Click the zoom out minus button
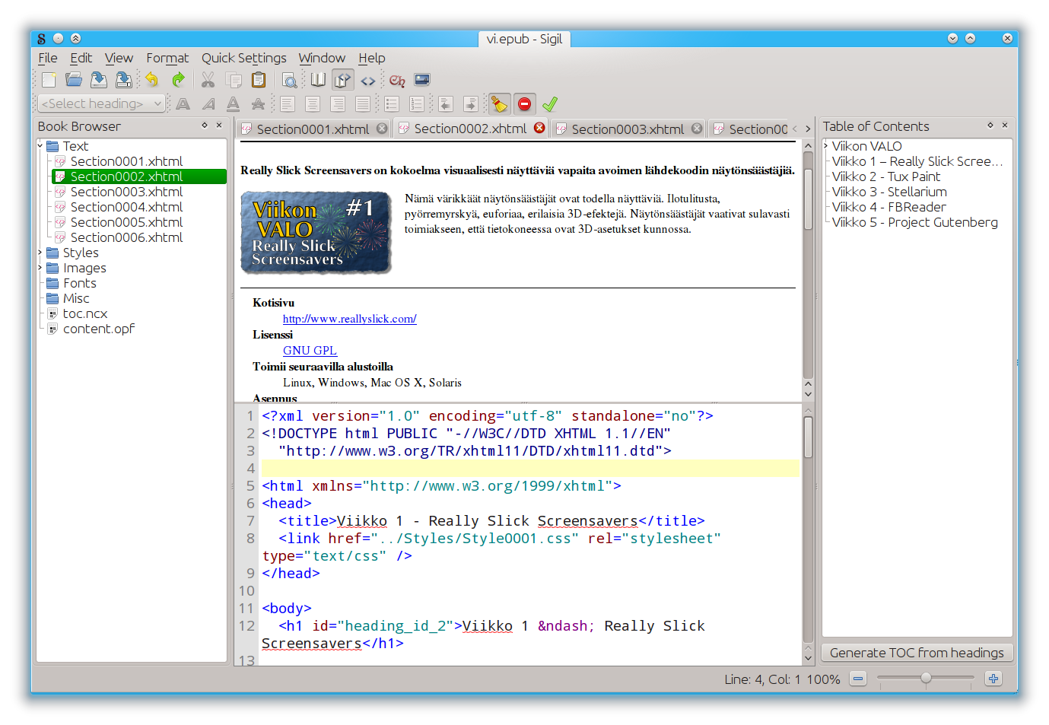Image resolution: width=1049 pixels, height=725 pixels. [x=858, y=679]
